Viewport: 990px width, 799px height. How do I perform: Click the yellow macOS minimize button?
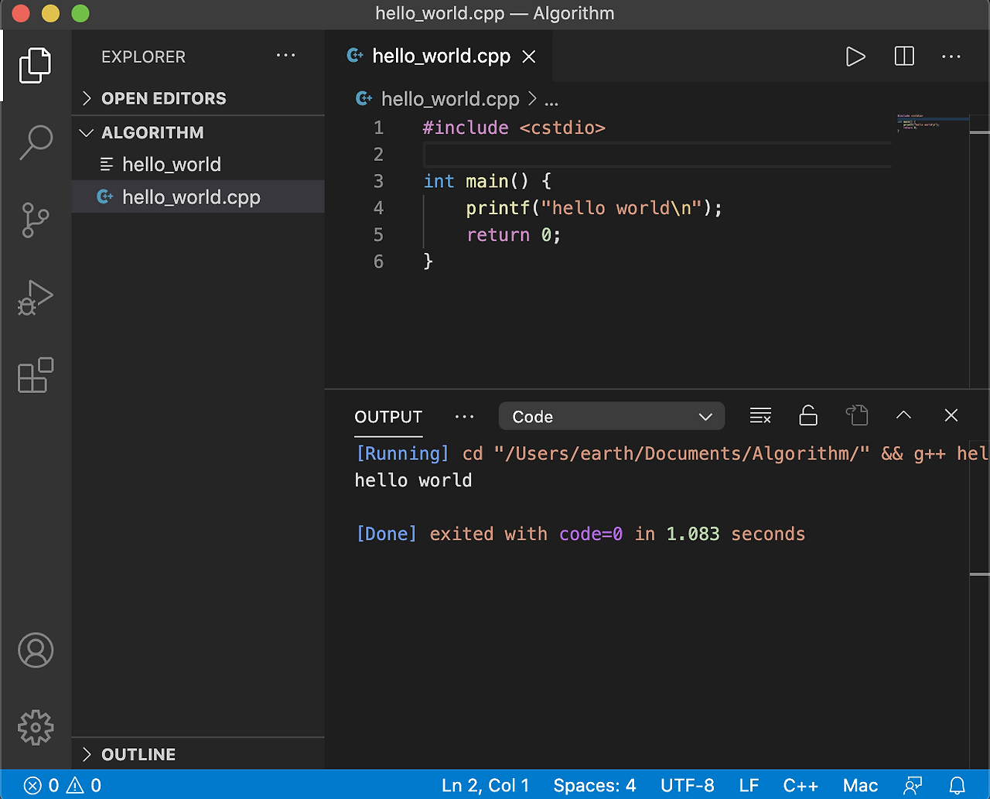(50, 13)
